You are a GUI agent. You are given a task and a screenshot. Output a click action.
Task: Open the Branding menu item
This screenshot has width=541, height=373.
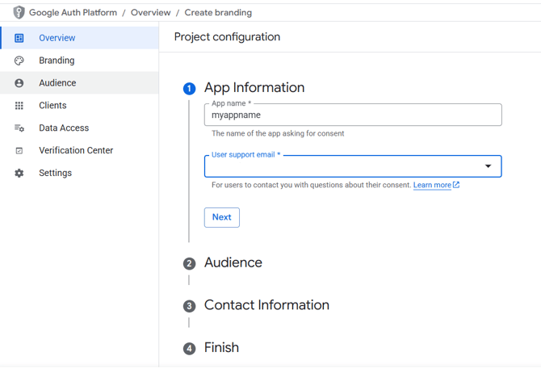(x=57, y=61)
